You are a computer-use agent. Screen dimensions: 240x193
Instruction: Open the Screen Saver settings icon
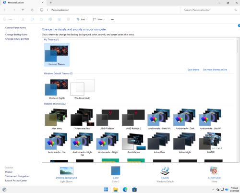[214, 170]
